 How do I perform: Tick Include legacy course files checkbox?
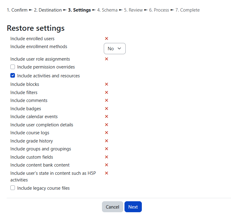tap(13, 188)
